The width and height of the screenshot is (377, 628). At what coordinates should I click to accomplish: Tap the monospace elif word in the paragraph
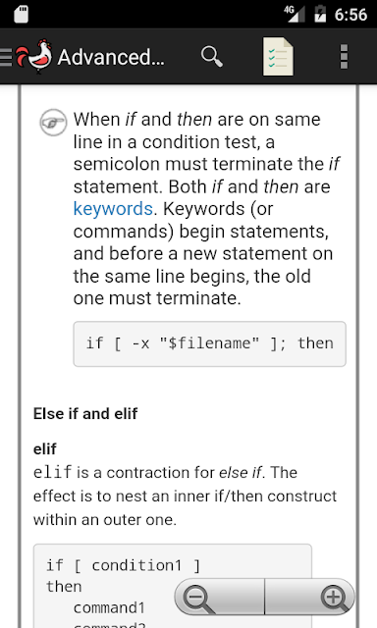[x=52, y=472]
